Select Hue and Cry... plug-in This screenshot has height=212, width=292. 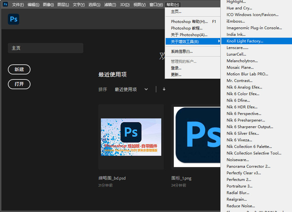pyautogui.click(x=256, y=8)
